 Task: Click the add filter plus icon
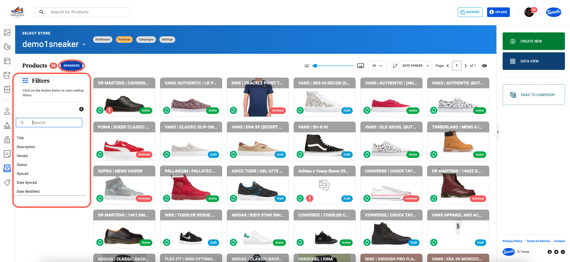pyautogui.click(x=81, y=109)
